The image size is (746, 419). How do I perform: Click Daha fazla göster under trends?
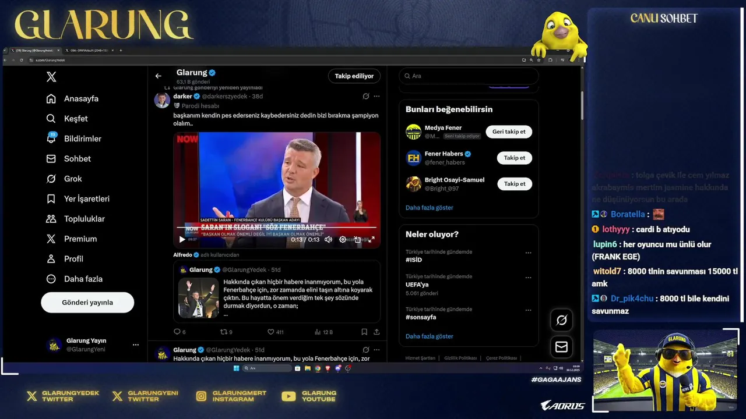tap(429, 336)
